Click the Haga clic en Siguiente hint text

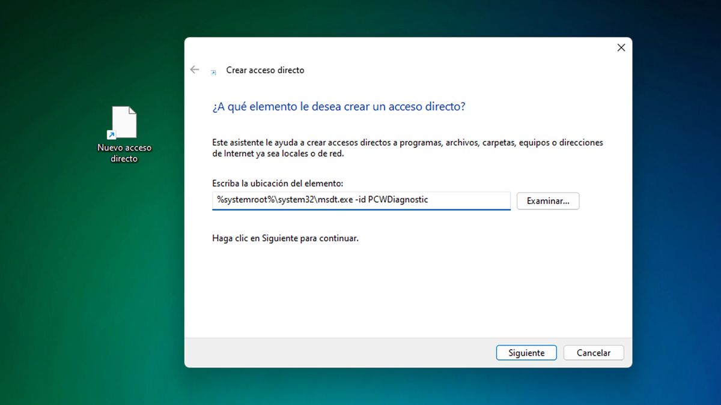(285, 238)
